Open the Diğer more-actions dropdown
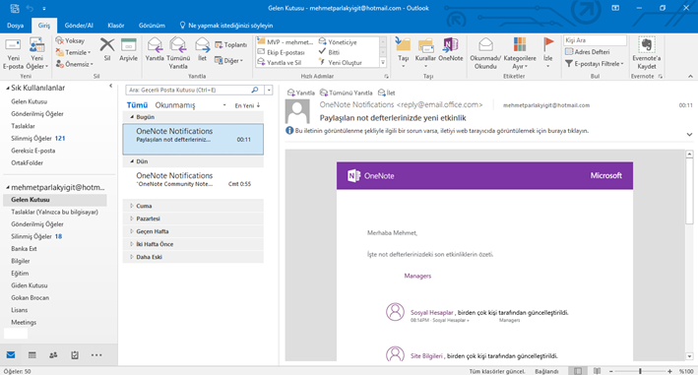698x375 pixels. tap(229, 60)
